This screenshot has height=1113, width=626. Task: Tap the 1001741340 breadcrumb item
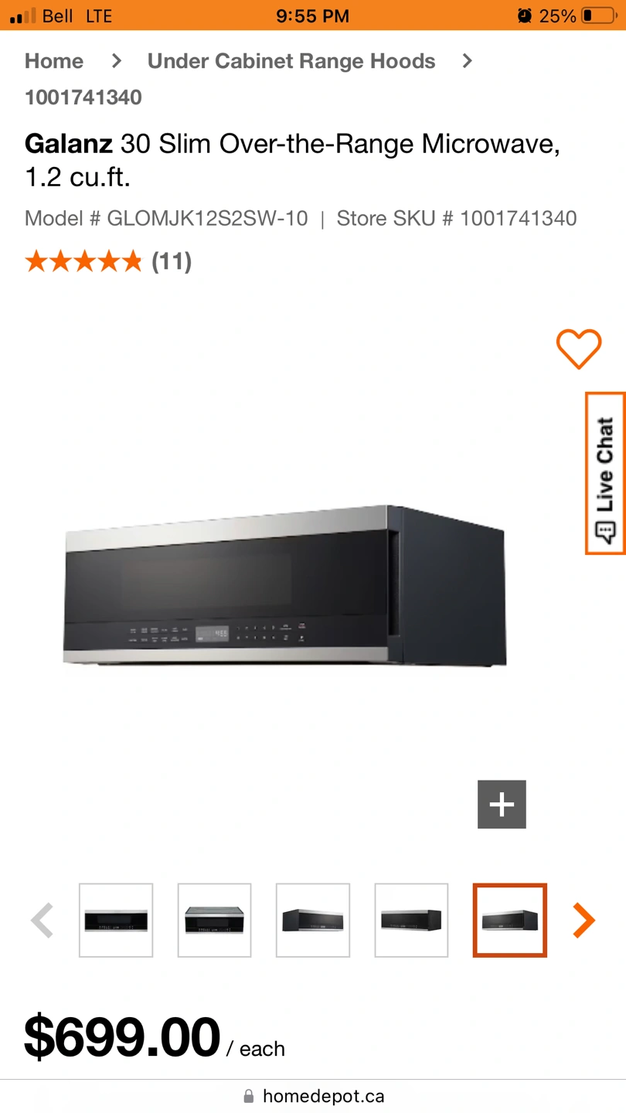[x=83, y=97]
